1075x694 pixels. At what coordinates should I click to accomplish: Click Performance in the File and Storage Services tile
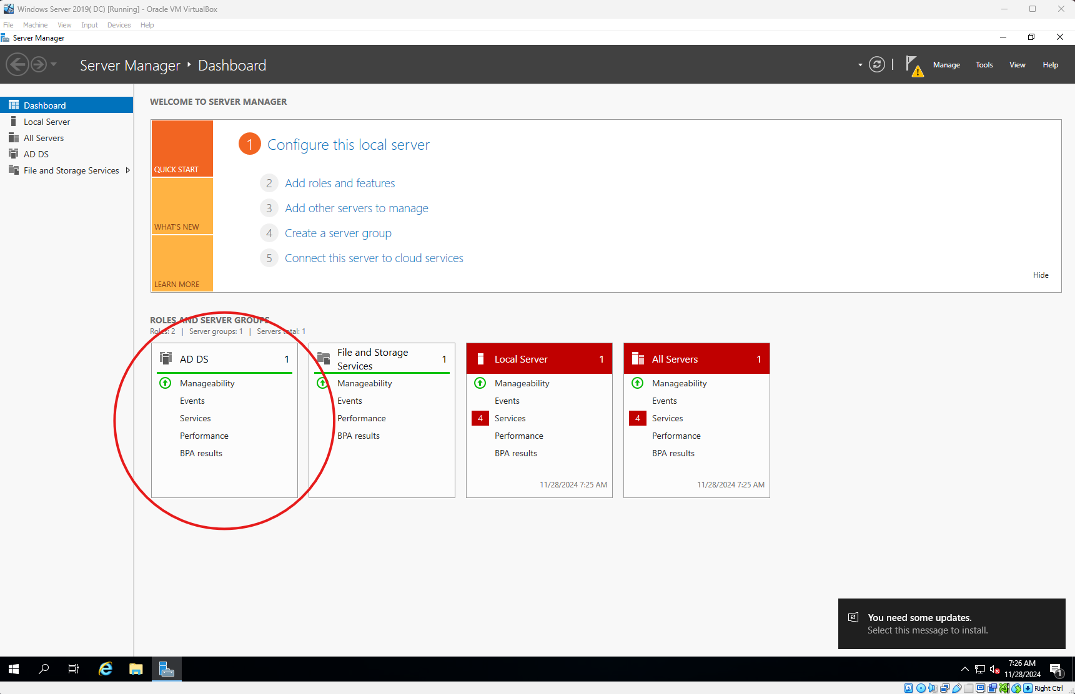(x=362, y=418)
